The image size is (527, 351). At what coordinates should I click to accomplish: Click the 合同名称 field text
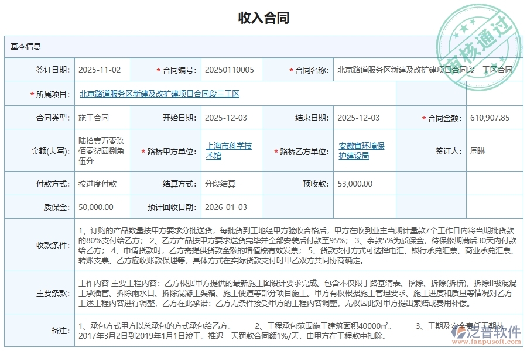pos(425,70)
